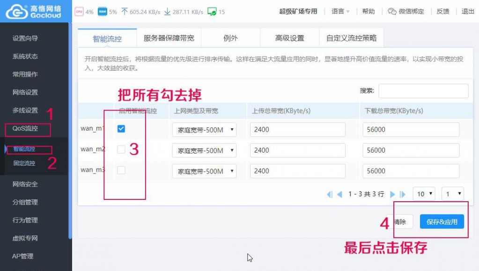
Task: Click the 保存&应用 button
Action: 442,222
